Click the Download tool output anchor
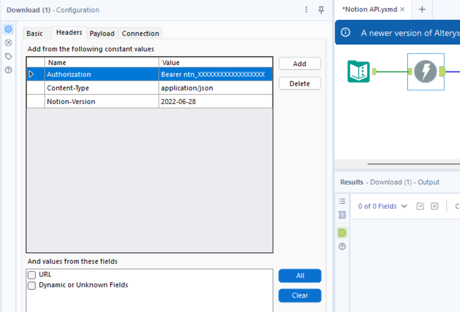Image resolution: width=460 pixels, height=312 pixels. tap(443, 71)
